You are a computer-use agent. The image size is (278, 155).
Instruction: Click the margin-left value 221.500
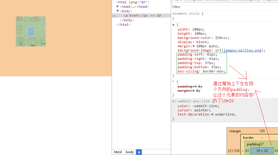pos(234,151)
